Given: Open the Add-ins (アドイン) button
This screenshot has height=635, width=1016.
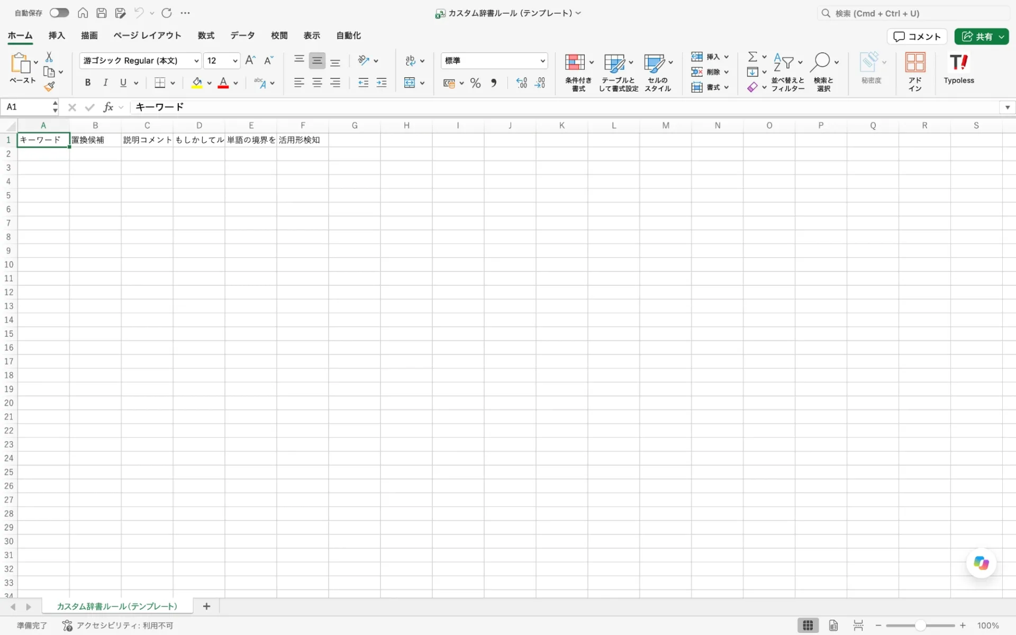Looking at the screenshot, I should [915, 72].
